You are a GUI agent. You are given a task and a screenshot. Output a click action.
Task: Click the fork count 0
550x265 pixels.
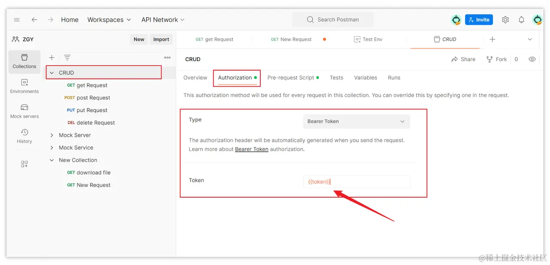[516, 59]
